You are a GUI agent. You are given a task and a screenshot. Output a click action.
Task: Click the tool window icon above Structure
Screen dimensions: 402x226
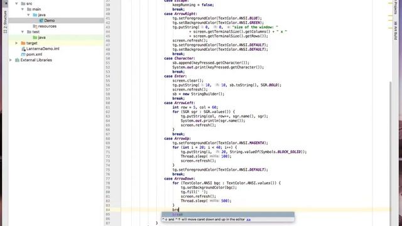coord(6,3)
